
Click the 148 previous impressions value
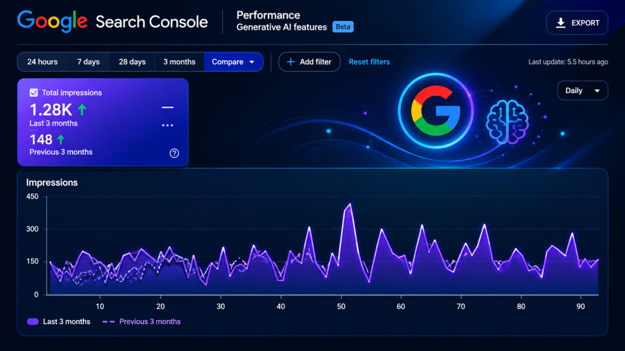tap(41, 140)
